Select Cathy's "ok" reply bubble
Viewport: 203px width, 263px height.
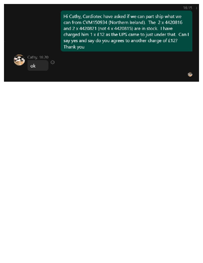pos(38,65)
